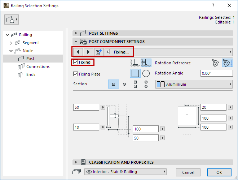The height and width of the screenshot is (180, 238).
Task: Select the circular fixing plate shape
Action: pos(146,73)
